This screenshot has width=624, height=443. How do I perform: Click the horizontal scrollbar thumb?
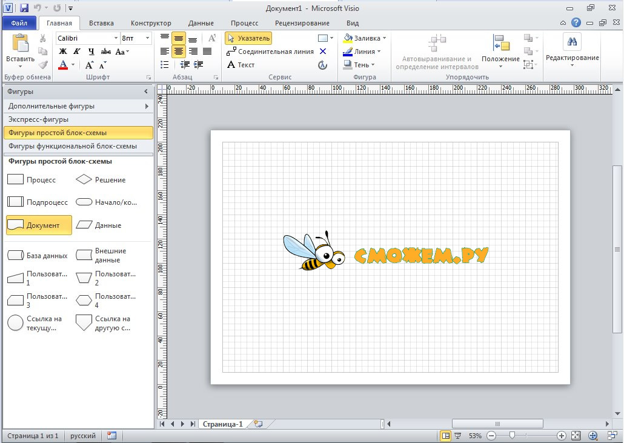497,424
